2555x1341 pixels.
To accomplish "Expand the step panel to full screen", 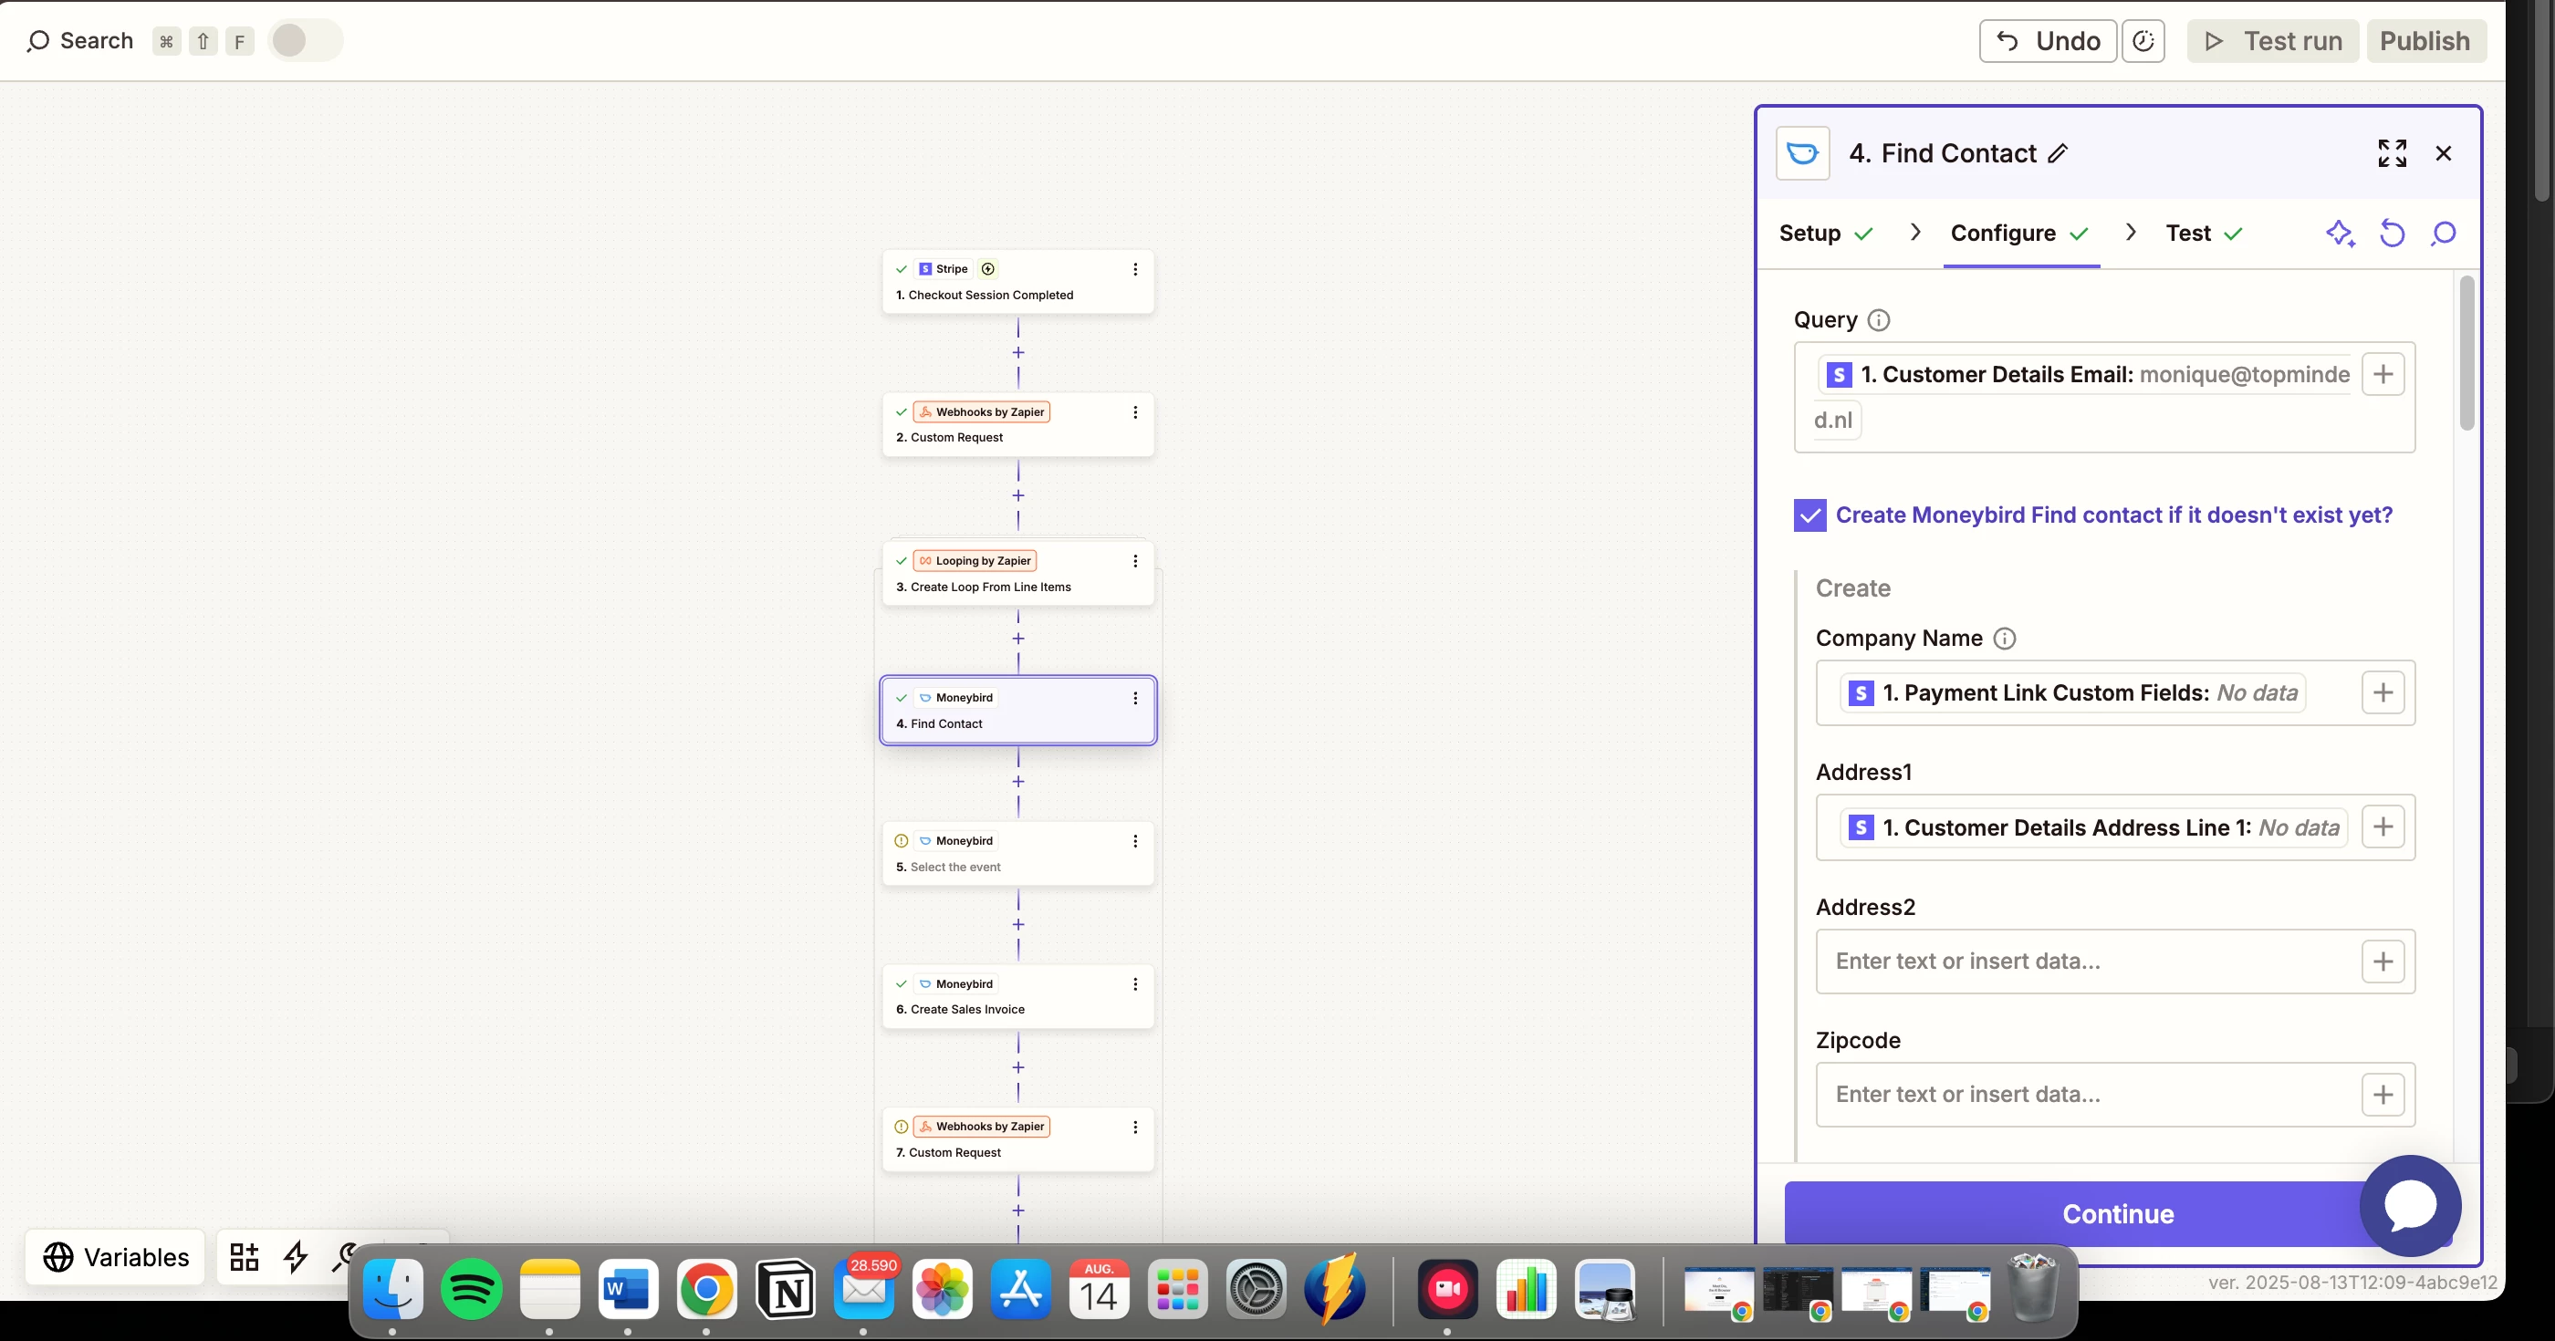I will (2392, 152).
